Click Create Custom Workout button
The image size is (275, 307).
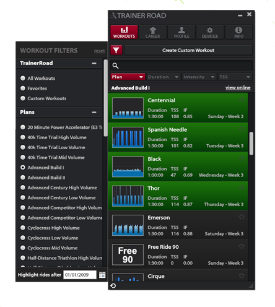(x=188, y=50)
